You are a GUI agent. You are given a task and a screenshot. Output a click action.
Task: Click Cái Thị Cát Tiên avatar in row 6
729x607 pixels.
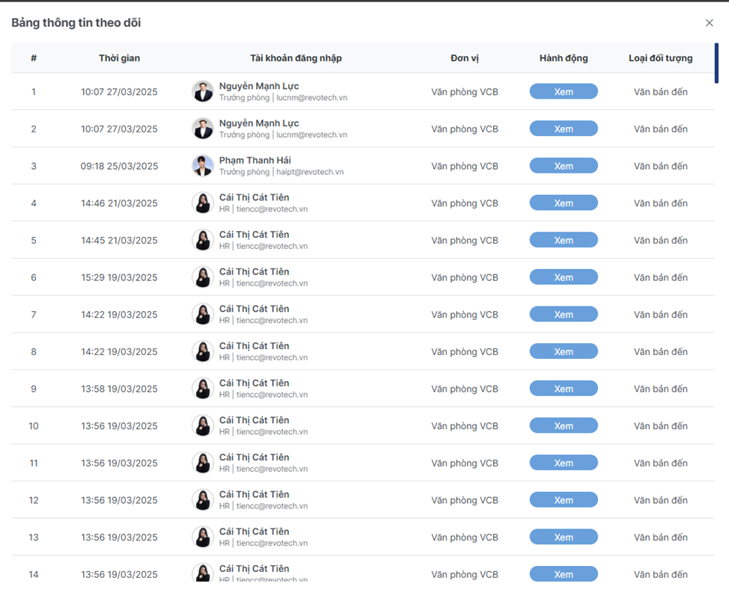coord(203,277)
